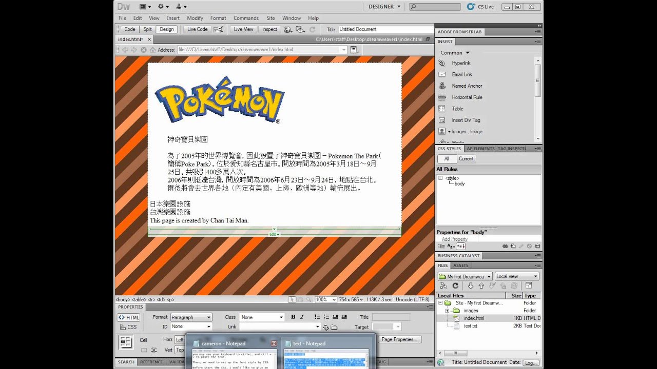657x369 pixels.
Task: Open the Extend Dreamweaver gear menu
Action: (x=163, y=7)
